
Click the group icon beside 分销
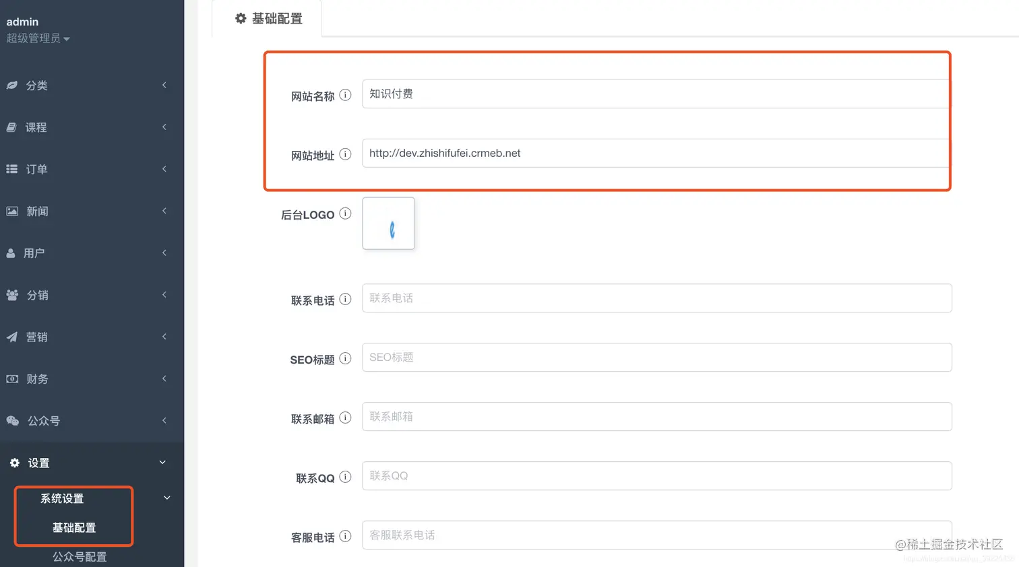coord(12,295)
